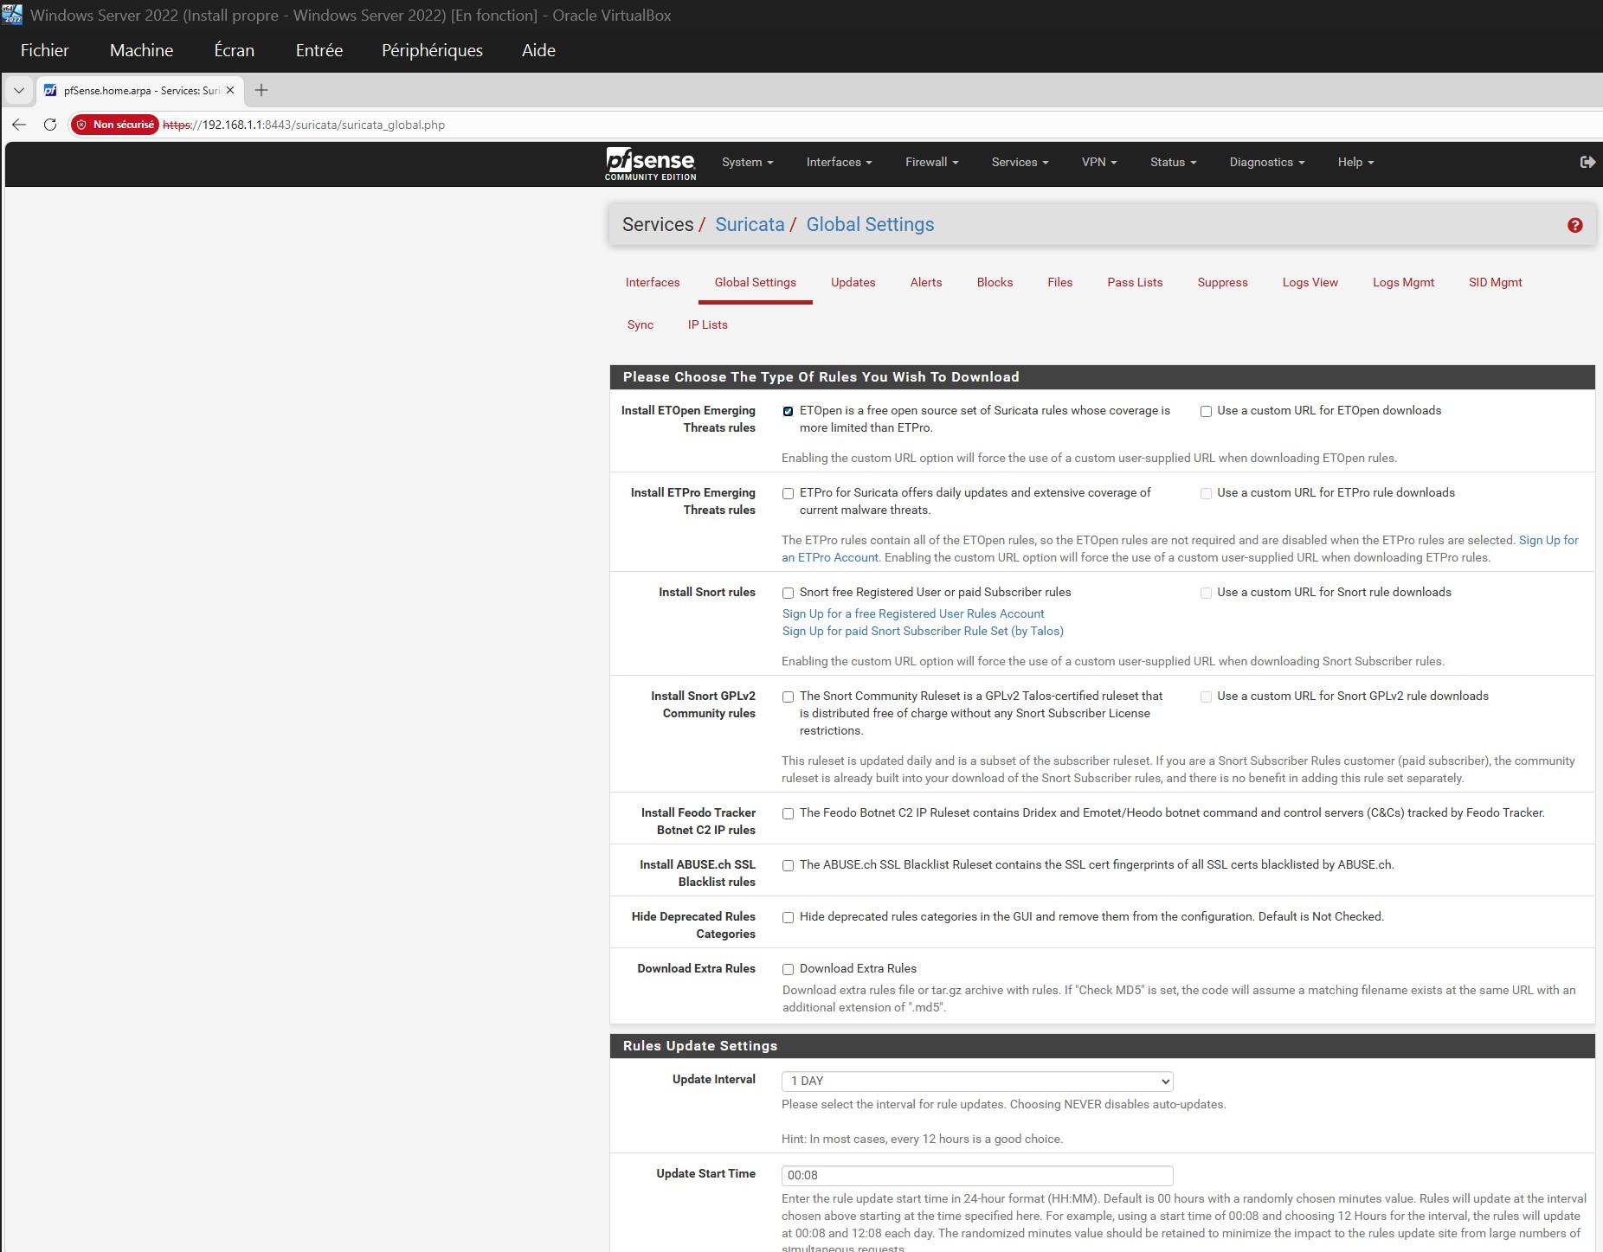Open the Sync tab

click(641, 324)
